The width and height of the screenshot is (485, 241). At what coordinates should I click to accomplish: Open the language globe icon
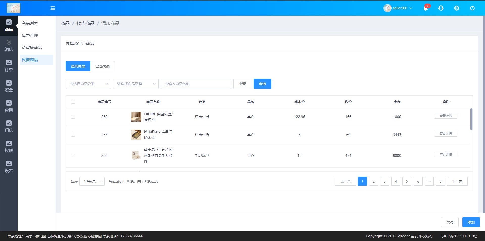click(x=456, y=8)
